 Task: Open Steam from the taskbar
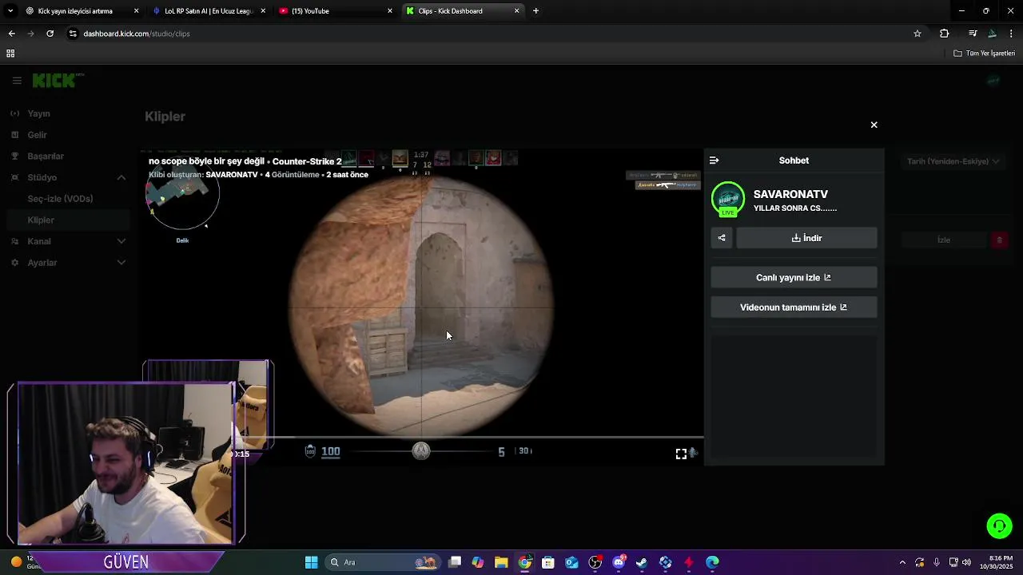pyautogui.click(x=642, y=562)
